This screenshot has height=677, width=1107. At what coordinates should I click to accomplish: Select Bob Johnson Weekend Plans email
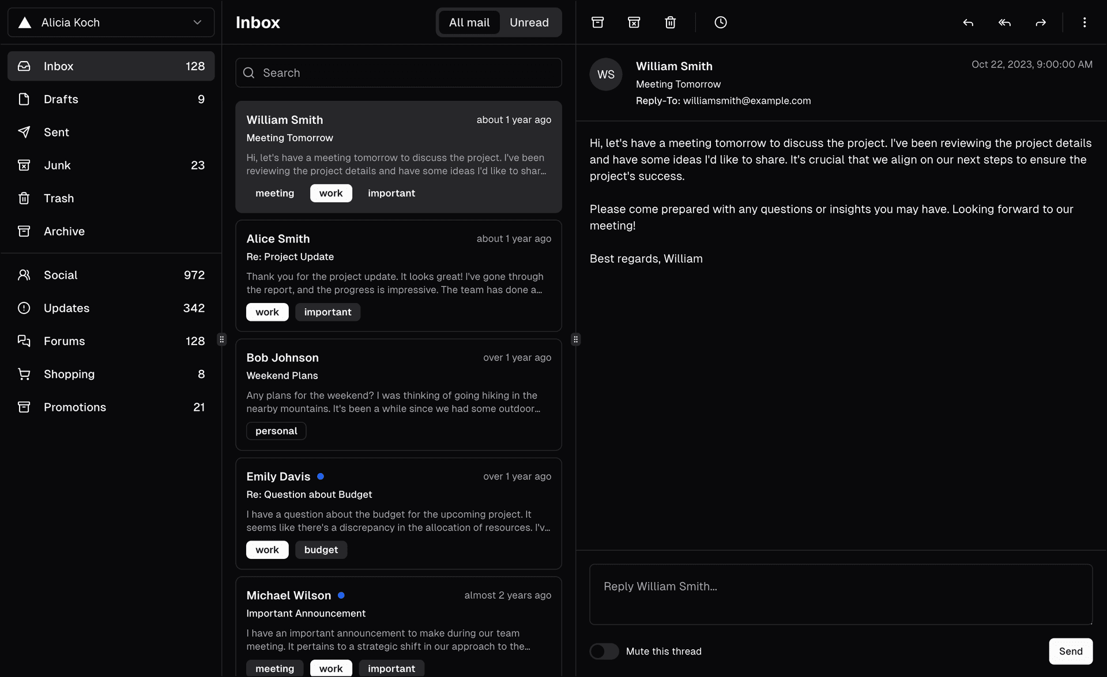(x=398, y=394)
